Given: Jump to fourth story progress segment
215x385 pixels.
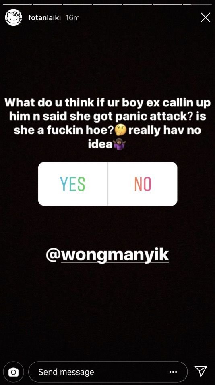Looking at the screenshot, I should click(x=107, y=4).
